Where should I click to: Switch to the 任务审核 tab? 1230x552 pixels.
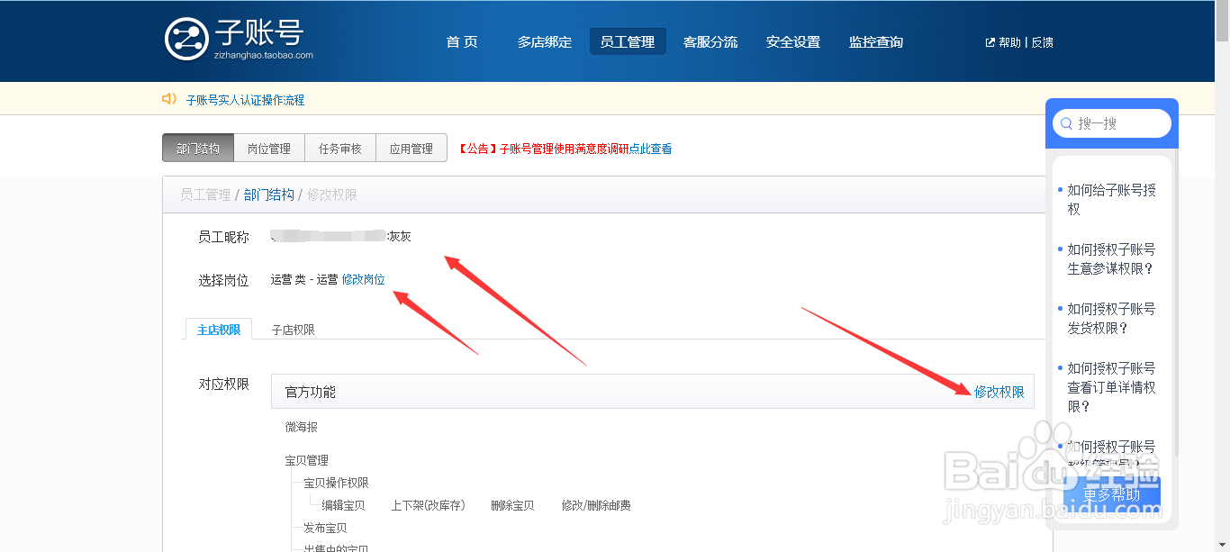(340, 149)
